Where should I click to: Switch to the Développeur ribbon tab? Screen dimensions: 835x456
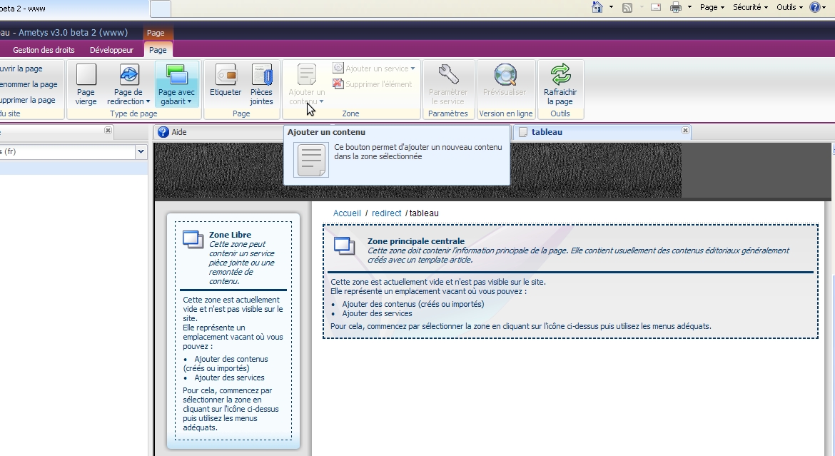(x=111, y=50)
